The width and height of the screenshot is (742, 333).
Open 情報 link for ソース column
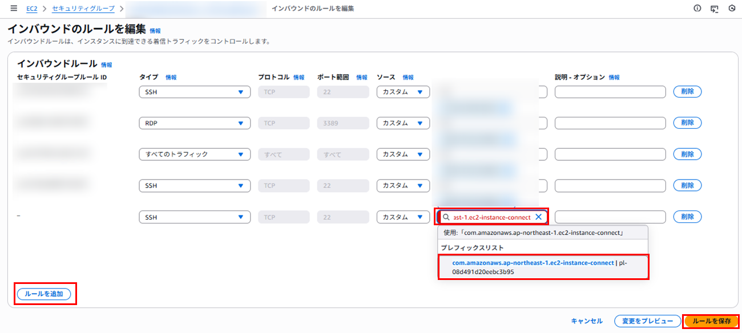(408, 77)
